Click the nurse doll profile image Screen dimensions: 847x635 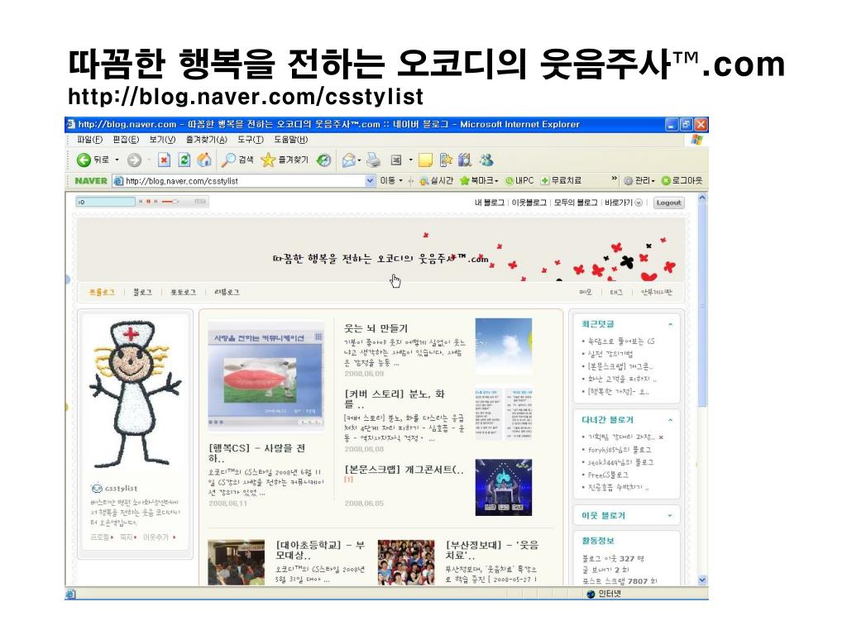135,395
